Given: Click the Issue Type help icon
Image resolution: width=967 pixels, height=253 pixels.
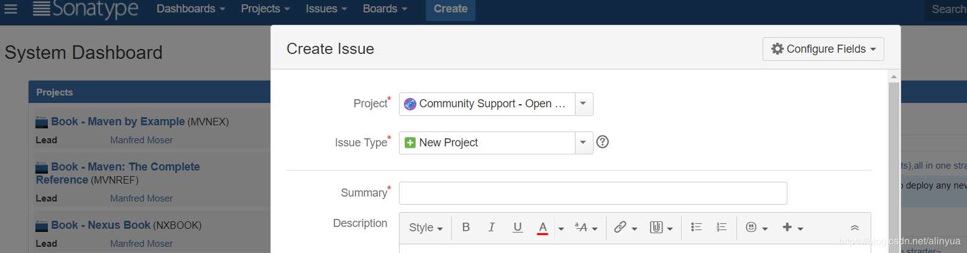Looking at the screenshot, I should (602, 142).
